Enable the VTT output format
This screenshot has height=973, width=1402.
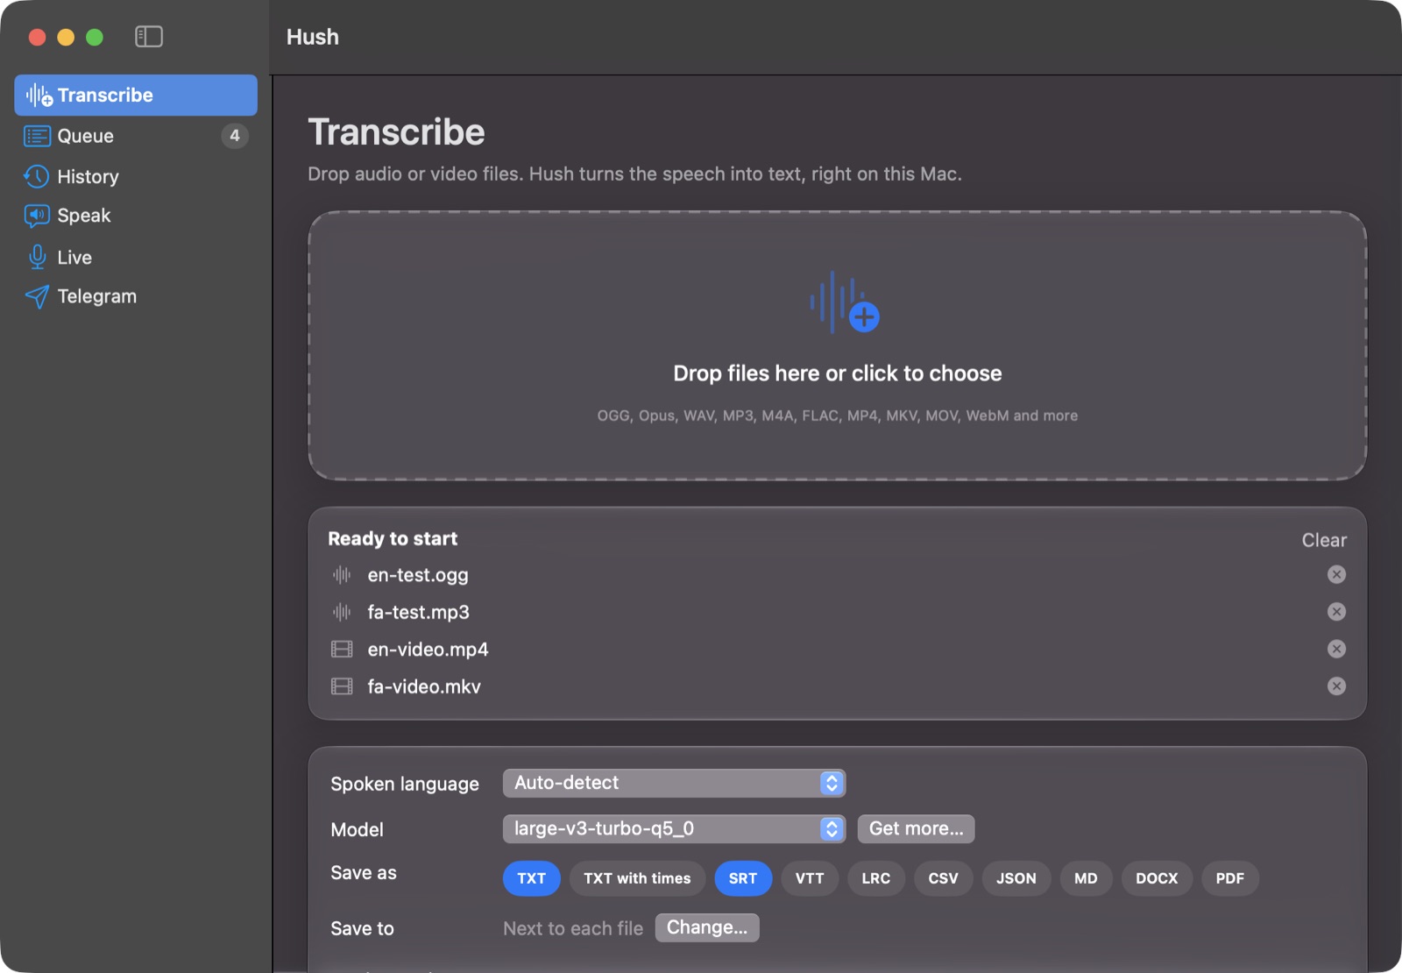[810, 878]
